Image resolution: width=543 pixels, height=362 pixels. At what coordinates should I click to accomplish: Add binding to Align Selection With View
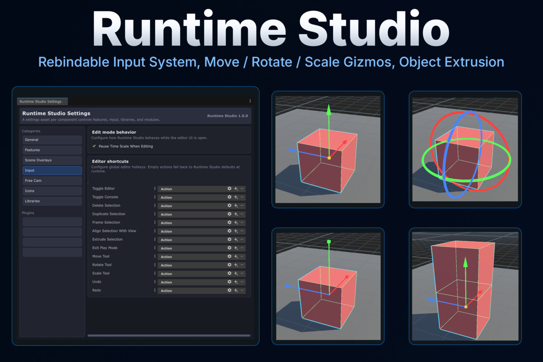click(236, 231)
